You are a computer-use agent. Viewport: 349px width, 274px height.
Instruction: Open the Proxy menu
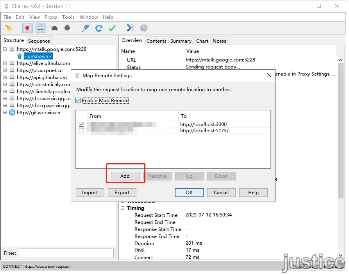51,17
